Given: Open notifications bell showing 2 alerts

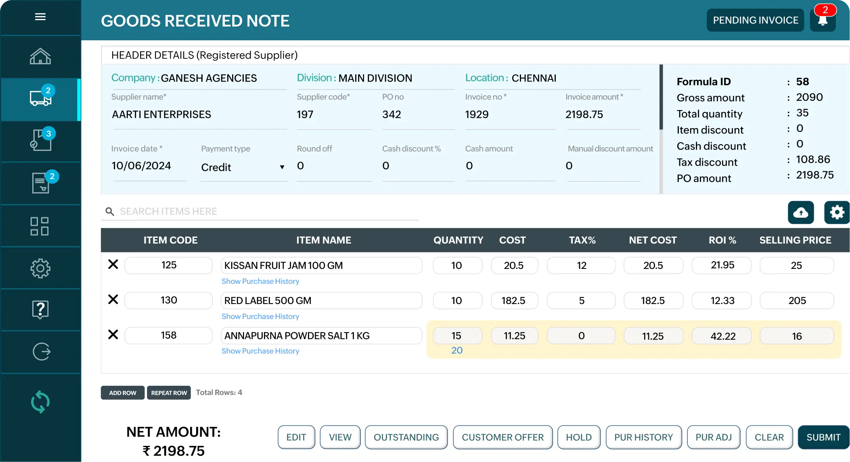Looking at the screenshot, I should coord(823,20).
